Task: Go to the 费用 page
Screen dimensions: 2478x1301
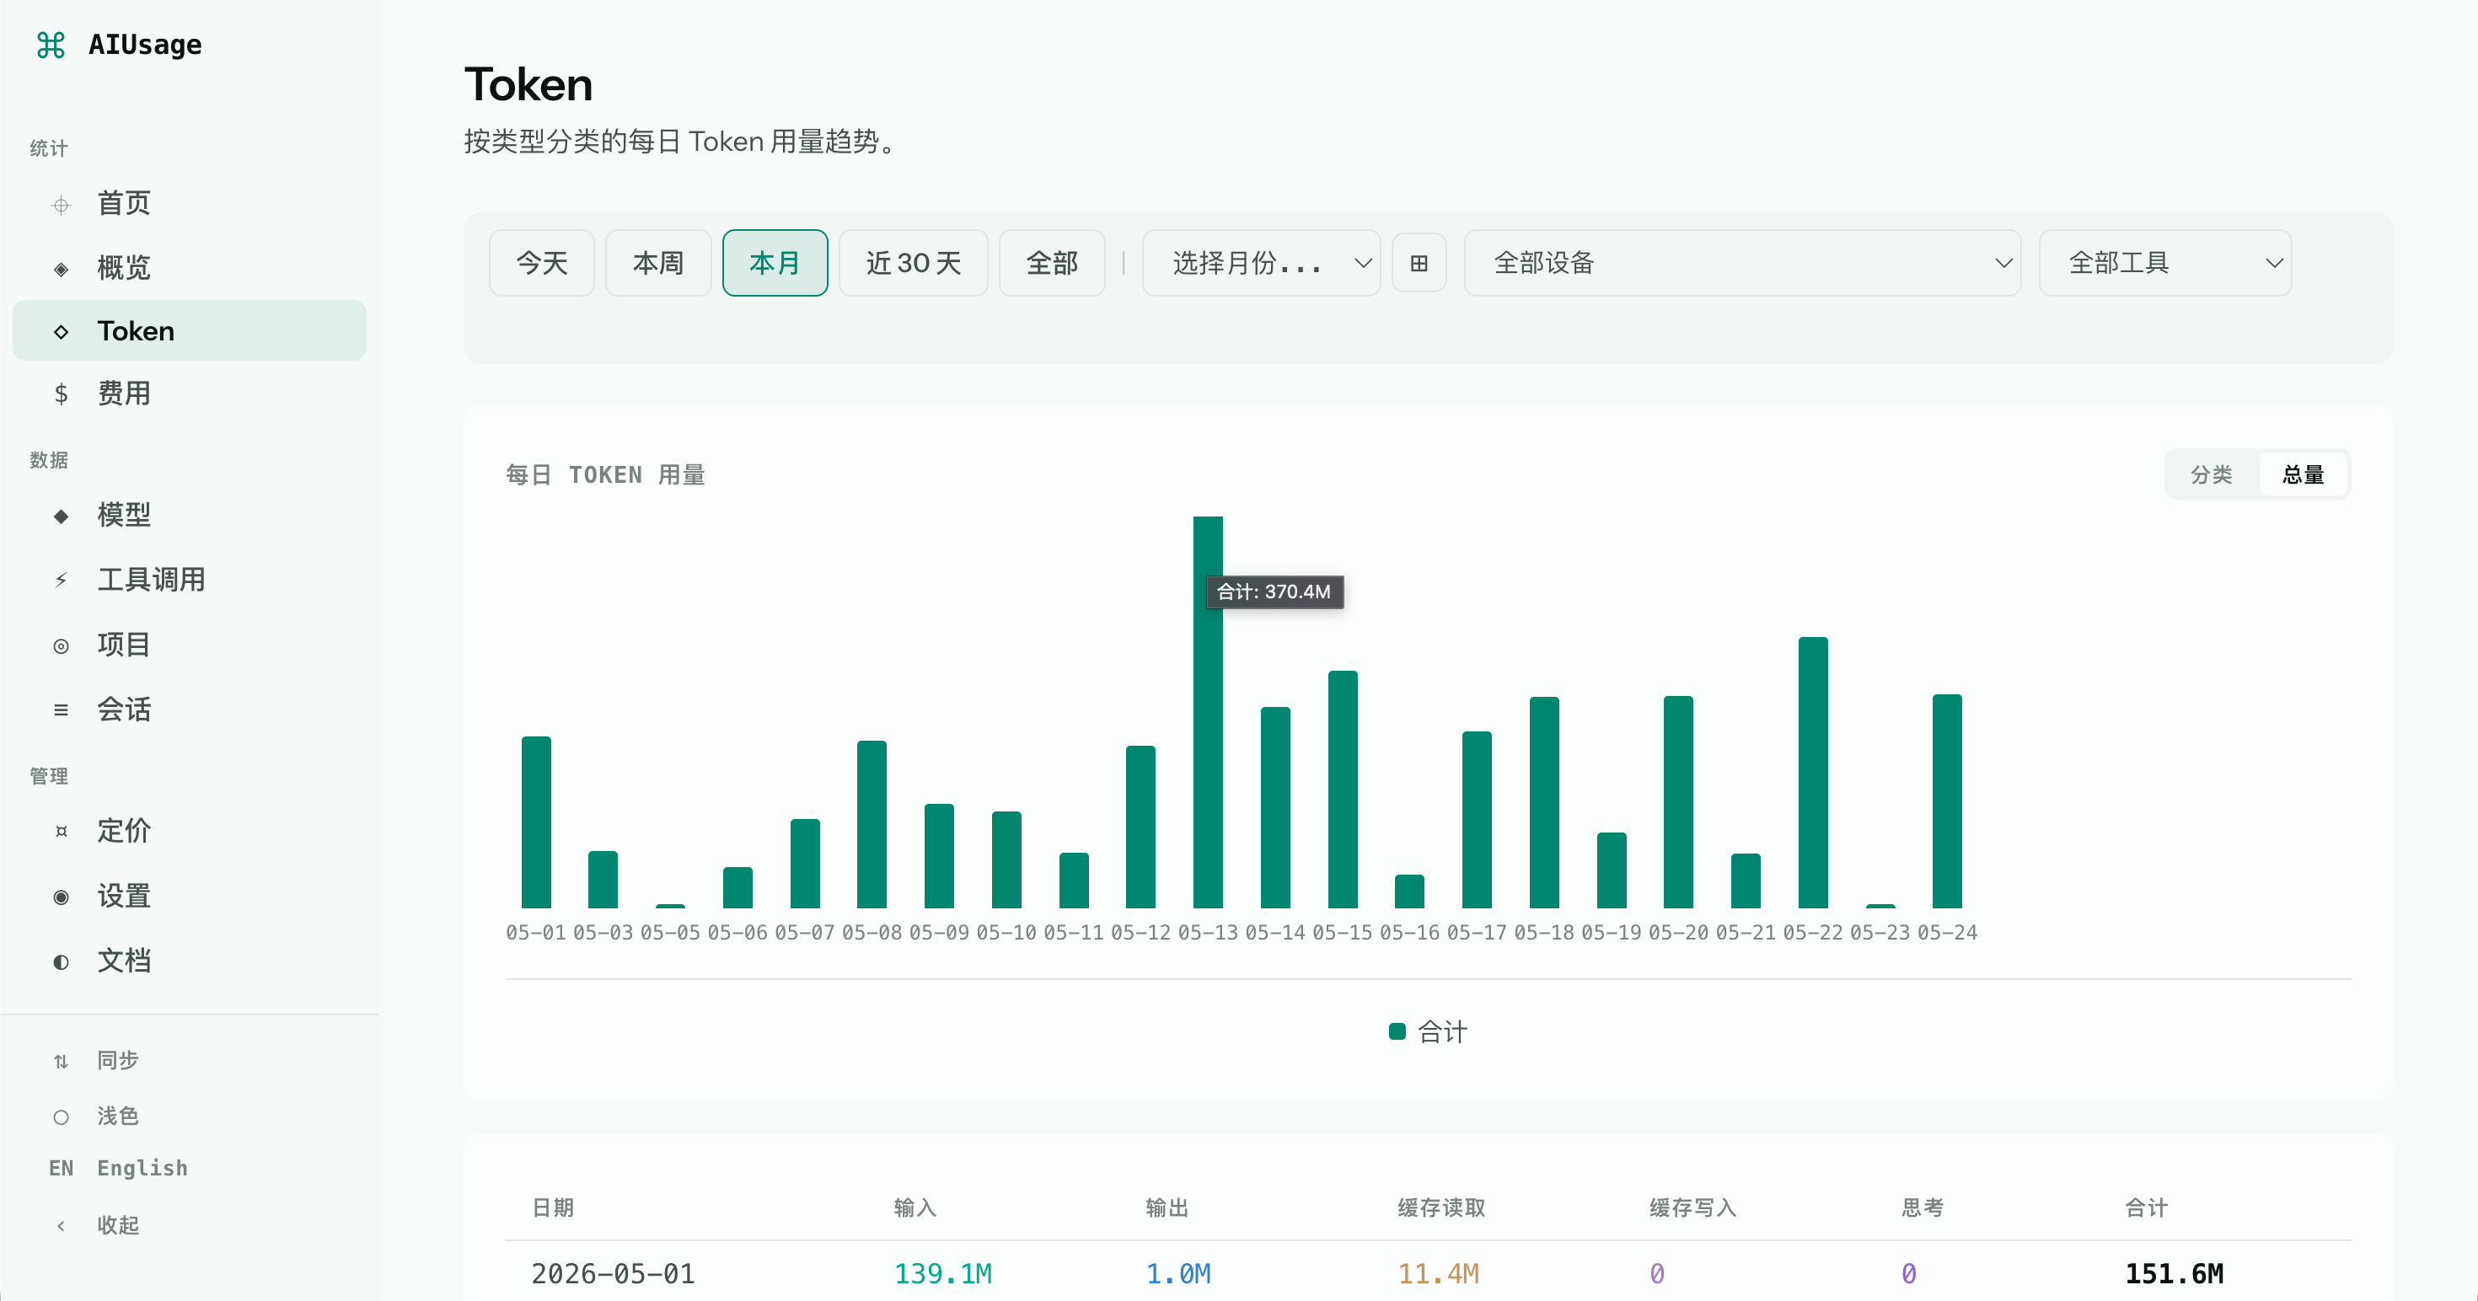Action: [190, 394]
